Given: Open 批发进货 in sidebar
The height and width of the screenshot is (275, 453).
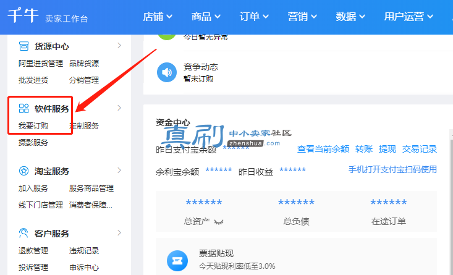Looking at the screenshot, I should (x=33, y=80).
